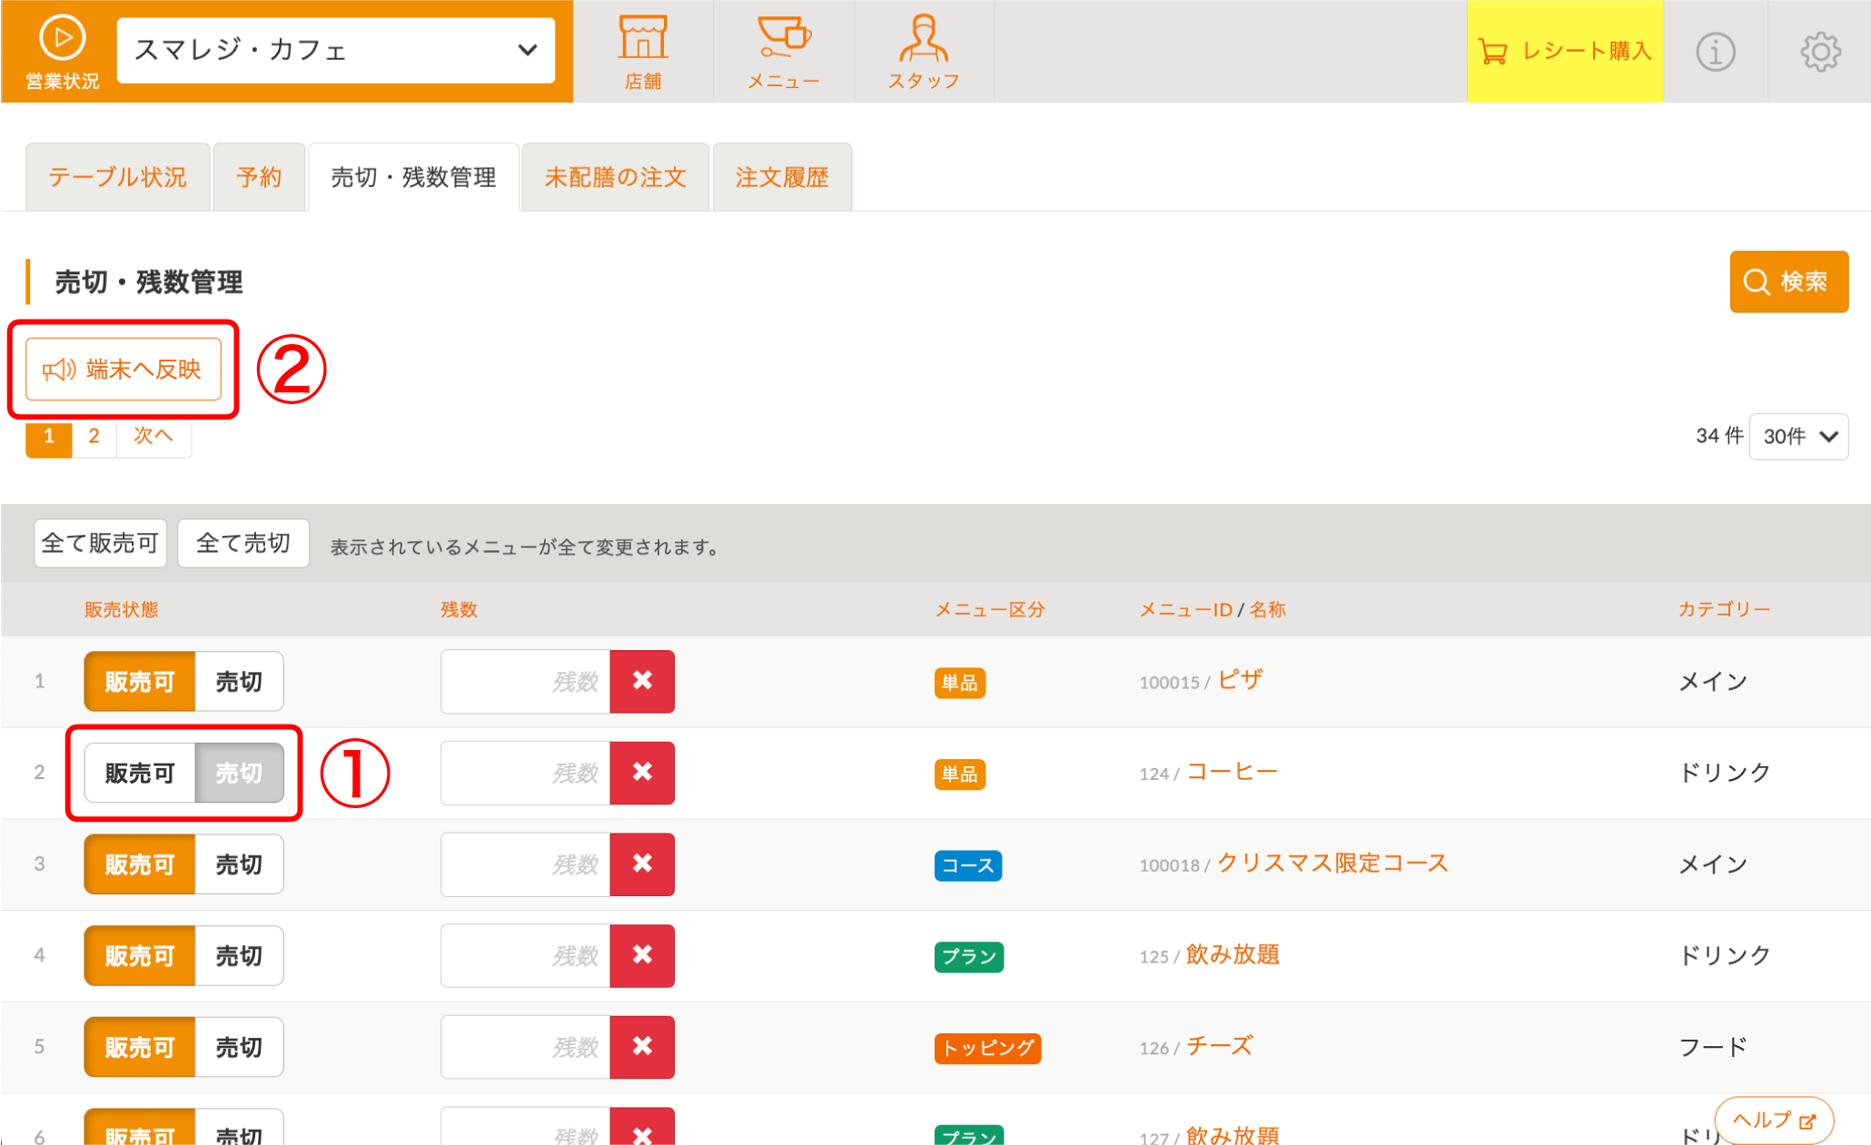Viewport: 1871px width, 1145px height.
Task: Expand the スマレジ・カフェ store dropdown
Action: coord(336,50)
